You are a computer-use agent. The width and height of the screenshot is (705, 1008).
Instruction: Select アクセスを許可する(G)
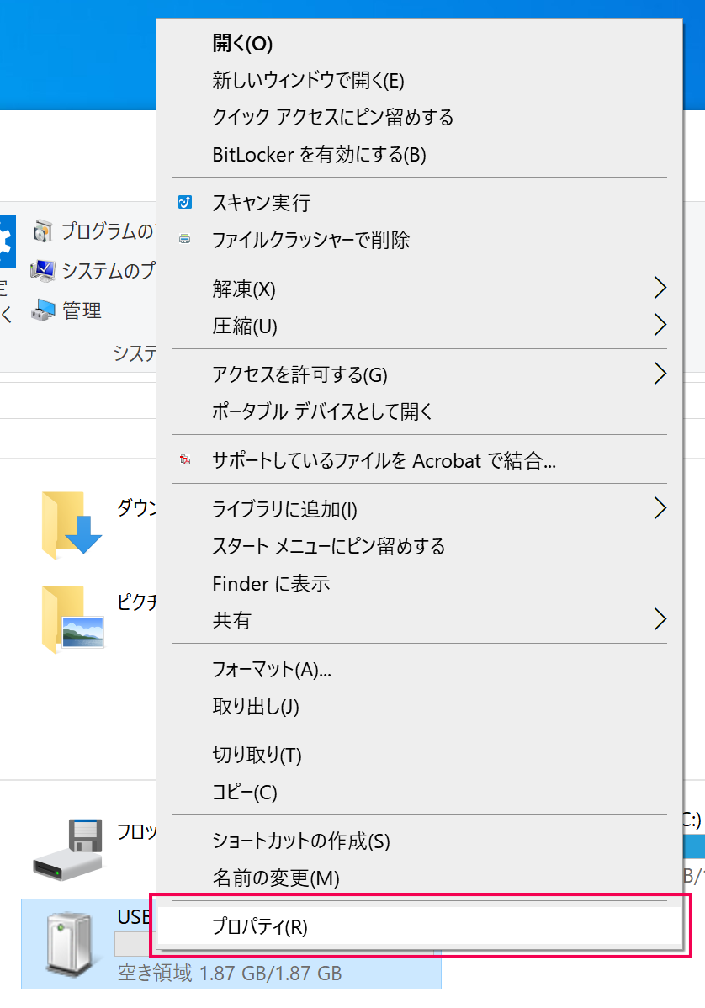click(420, 374)
